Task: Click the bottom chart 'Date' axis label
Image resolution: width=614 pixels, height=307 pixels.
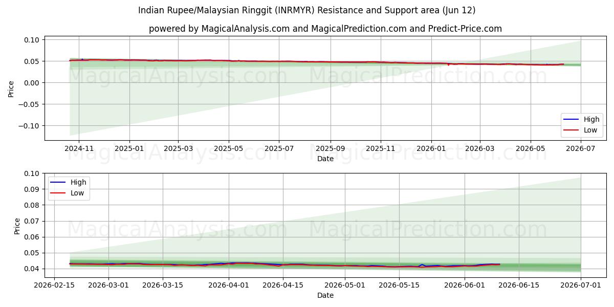Action: 325,296
